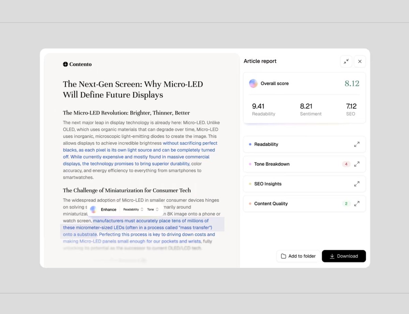The height and width of the screenshot is (314, 409).
Task: Click Add to folder button
Action: pyautogui.click(x=298, y=256)
